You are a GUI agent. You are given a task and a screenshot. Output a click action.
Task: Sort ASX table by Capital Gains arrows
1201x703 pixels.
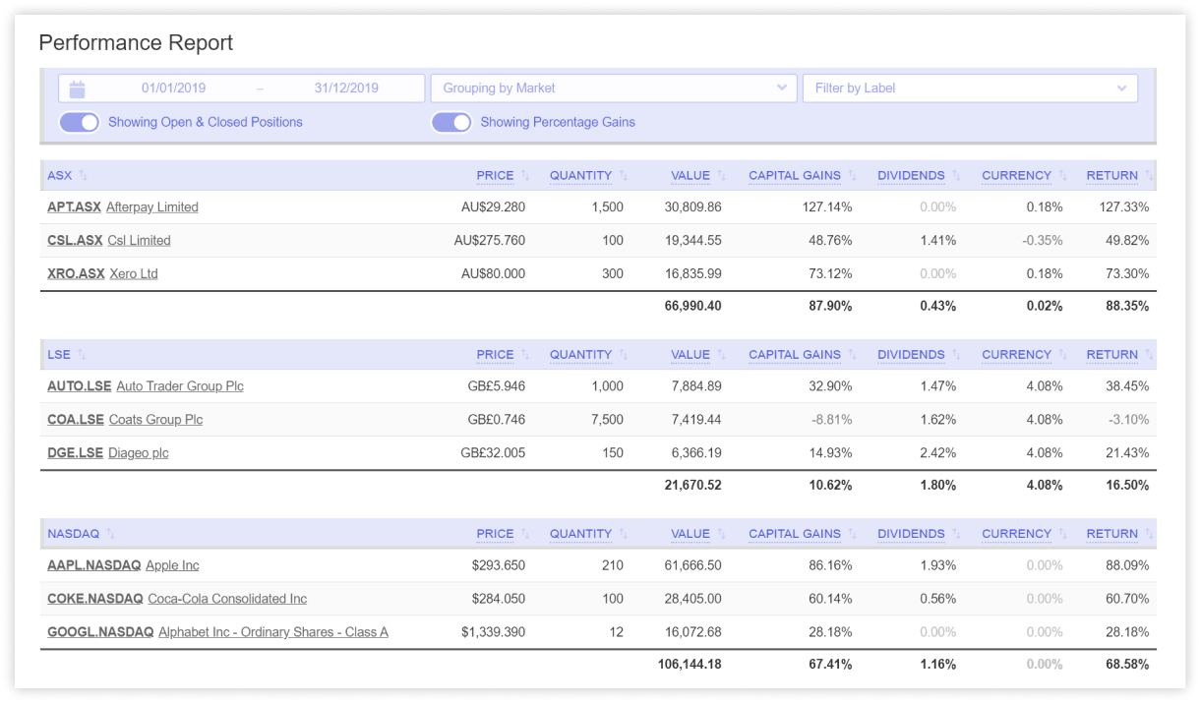853,176
